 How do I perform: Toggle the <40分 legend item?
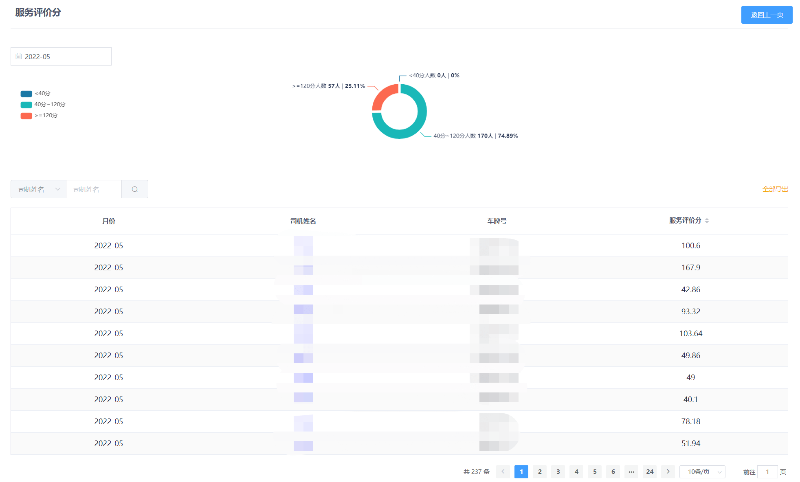coord(35,94)
